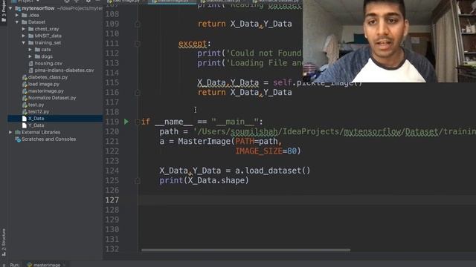Image resolution: width=476 pixels, height=267 pixels.
Task: Open the Structure tool window tab
Action: tap(4, 243)
